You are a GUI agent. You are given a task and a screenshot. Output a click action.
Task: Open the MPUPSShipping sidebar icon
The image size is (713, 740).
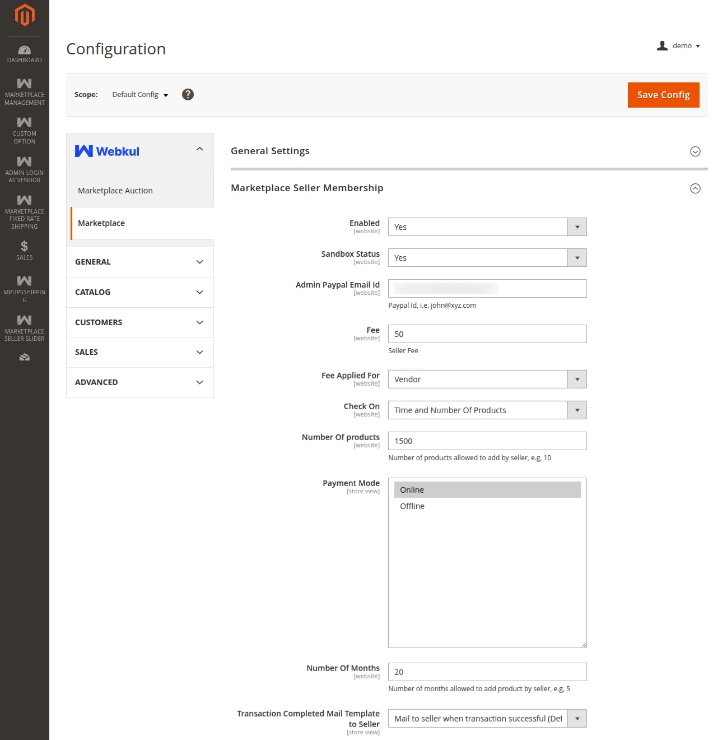click(24, 287)
